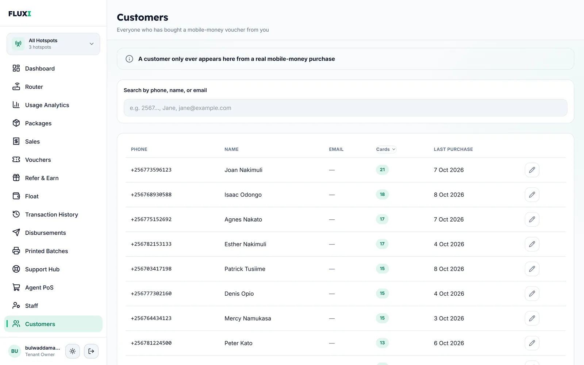The image size is (584, 365).
Task: Click the Agent PoS cart icon
Action: (16, 287)
